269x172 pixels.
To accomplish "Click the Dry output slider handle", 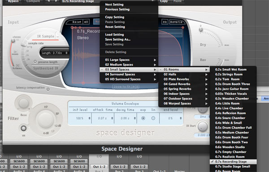I will pyautogui.click(x=201, y=30).
